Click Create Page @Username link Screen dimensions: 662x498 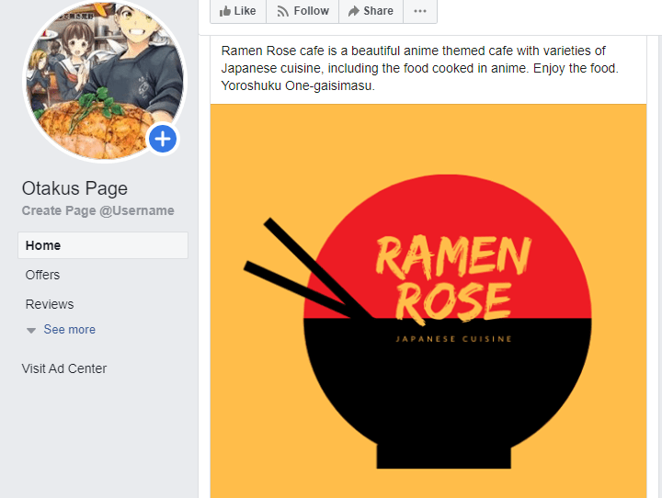pos(98,210)
